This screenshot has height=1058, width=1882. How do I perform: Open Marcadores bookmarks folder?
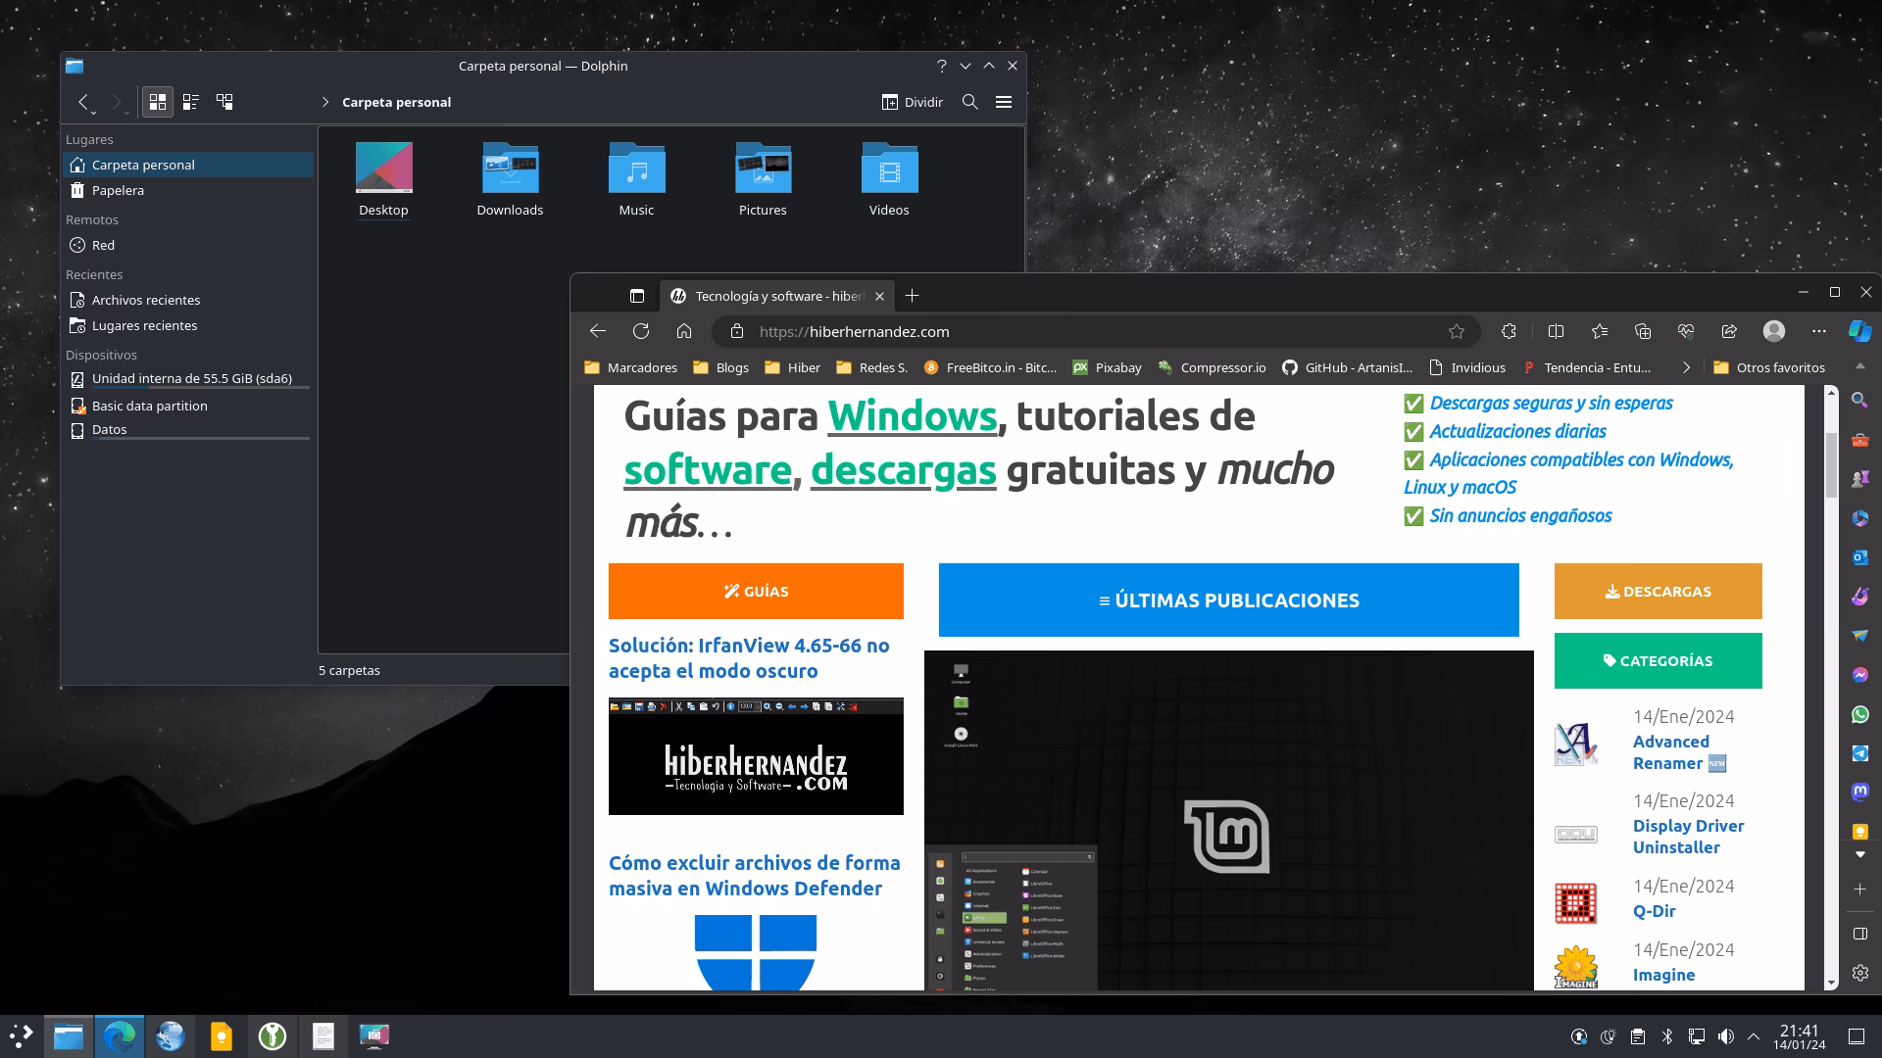pyautogui.click(x=630, y=367)
